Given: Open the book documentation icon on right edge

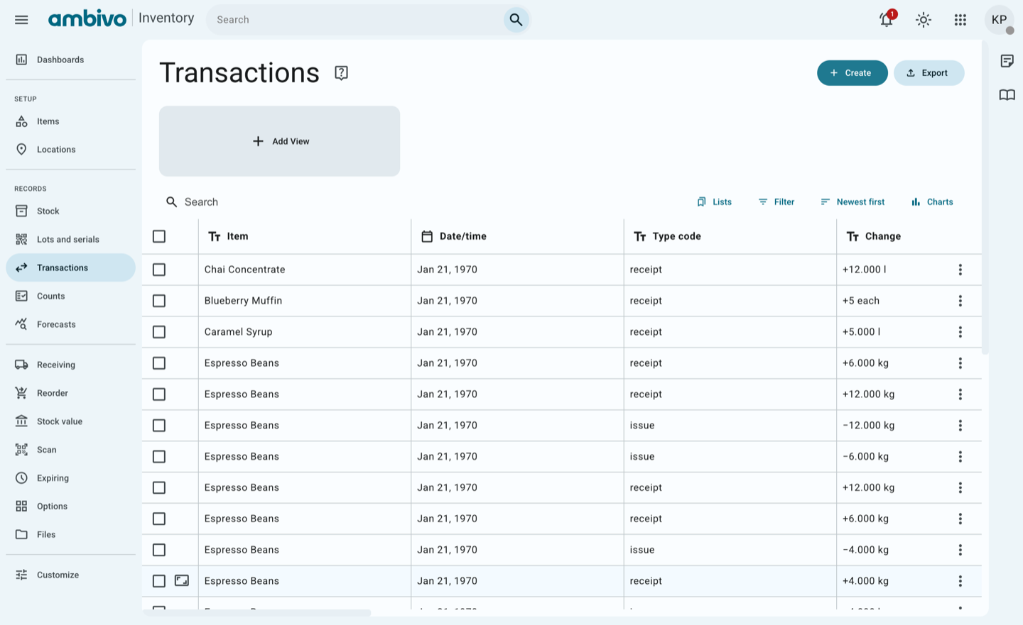Looking at the screenshot, I should tap(1007, 95).
